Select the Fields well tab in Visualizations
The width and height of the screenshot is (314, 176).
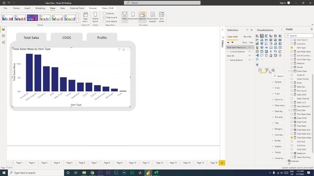tap(260, 70)
